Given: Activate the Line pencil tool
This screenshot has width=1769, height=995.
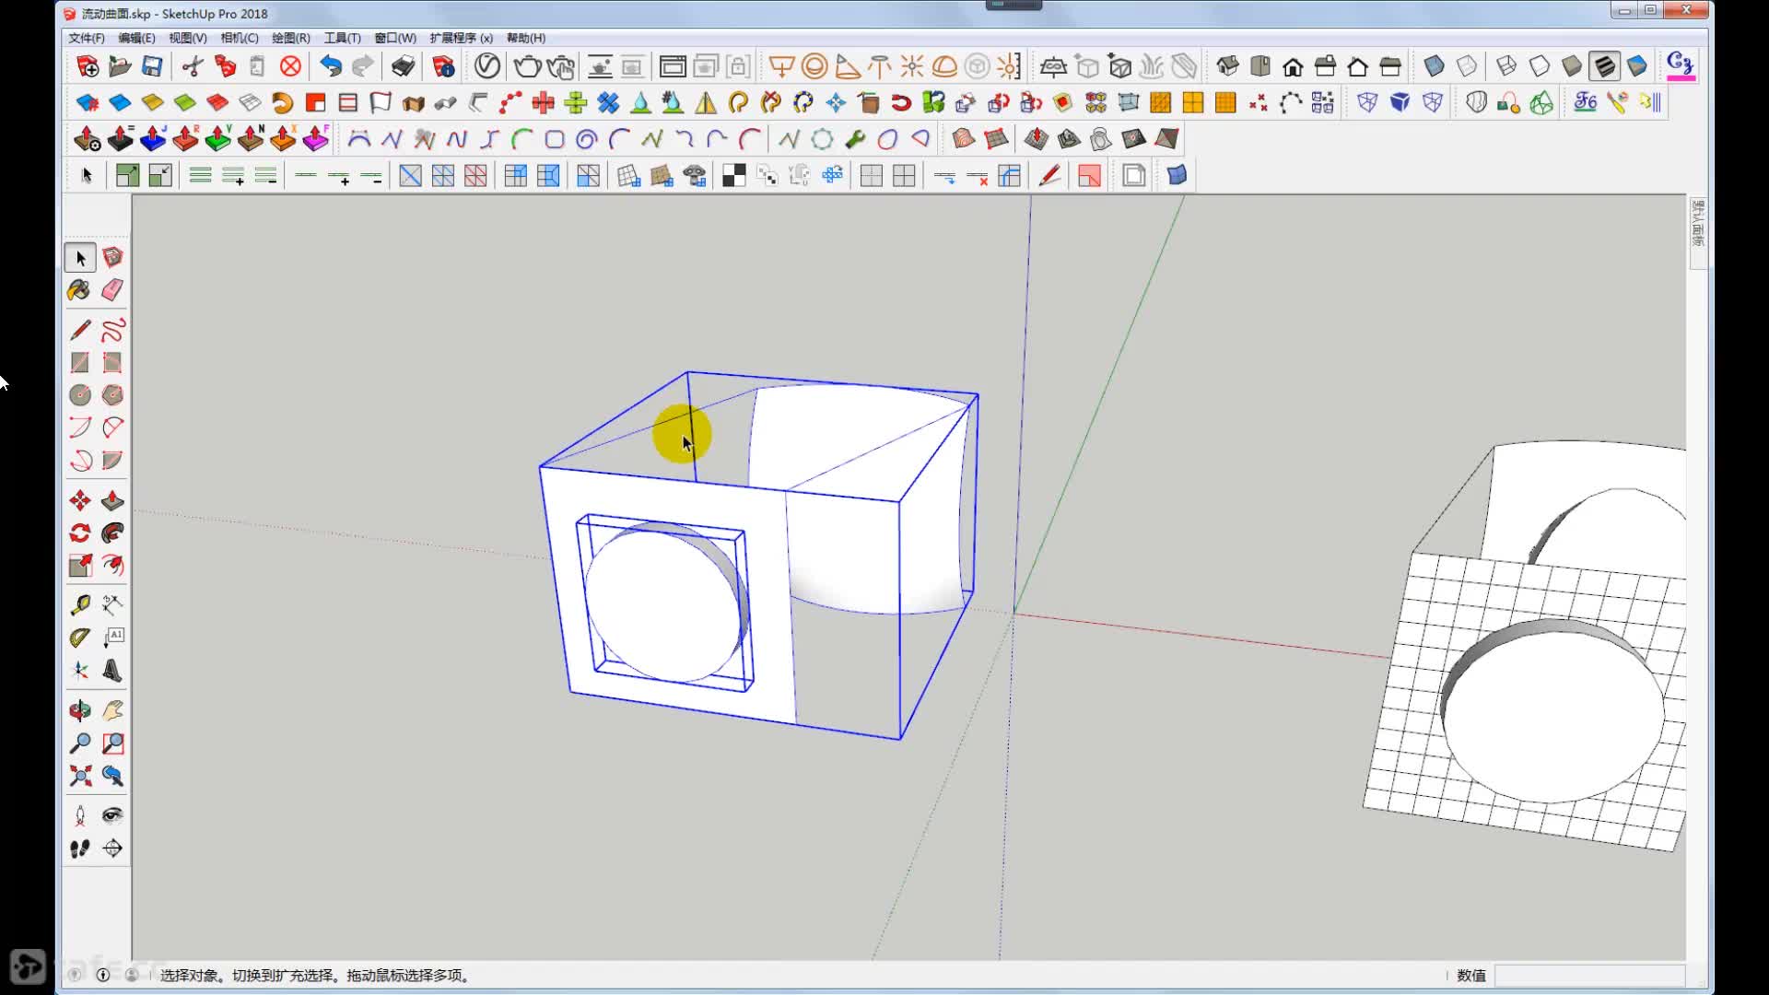Looking at the screenshot, I should point(80,330).
